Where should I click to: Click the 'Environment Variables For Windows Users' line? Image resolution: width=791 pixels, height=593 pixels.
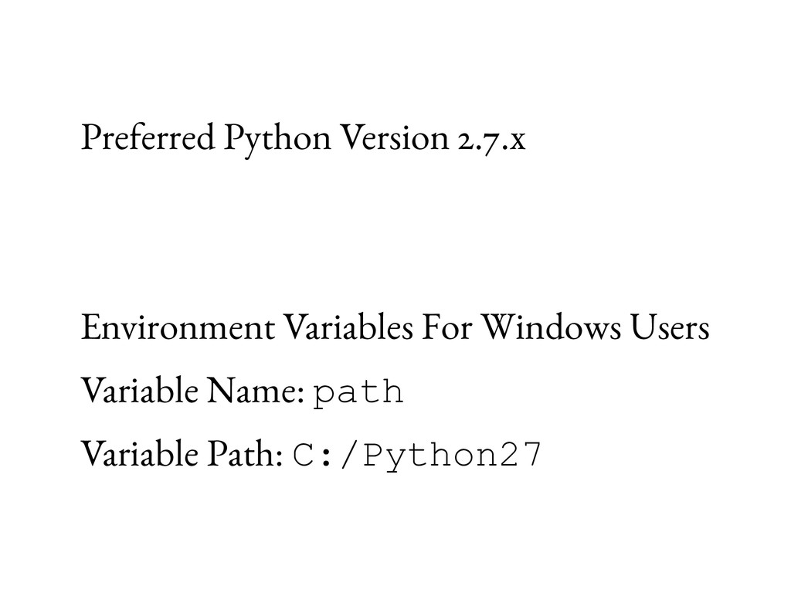click(x=395, y=327)
